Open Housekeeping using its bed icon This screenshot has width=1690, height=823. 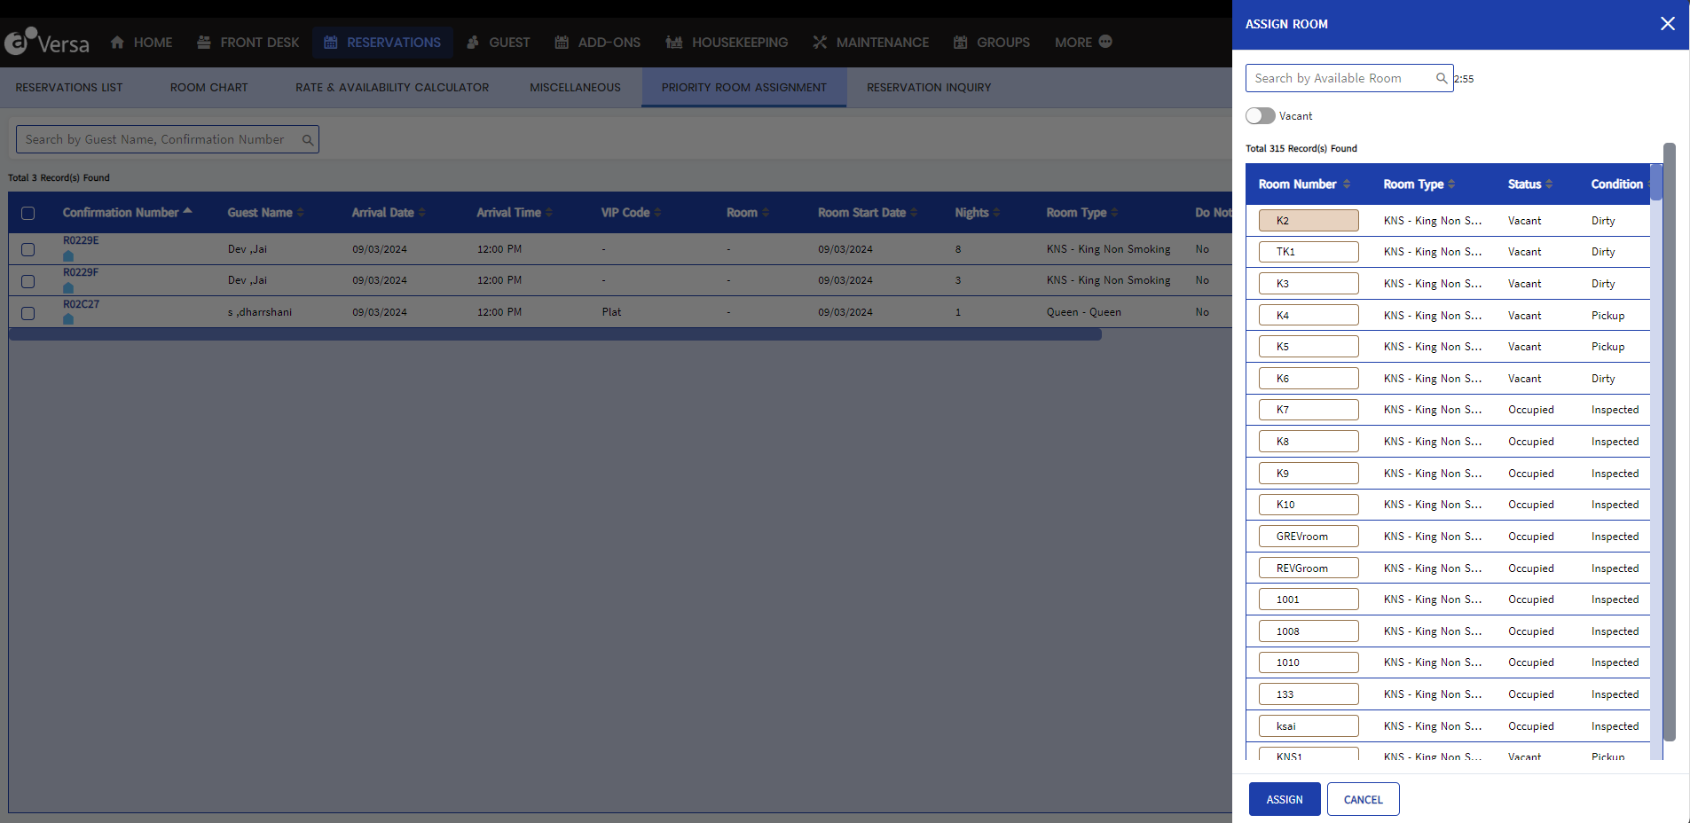(x=672, y=42)
